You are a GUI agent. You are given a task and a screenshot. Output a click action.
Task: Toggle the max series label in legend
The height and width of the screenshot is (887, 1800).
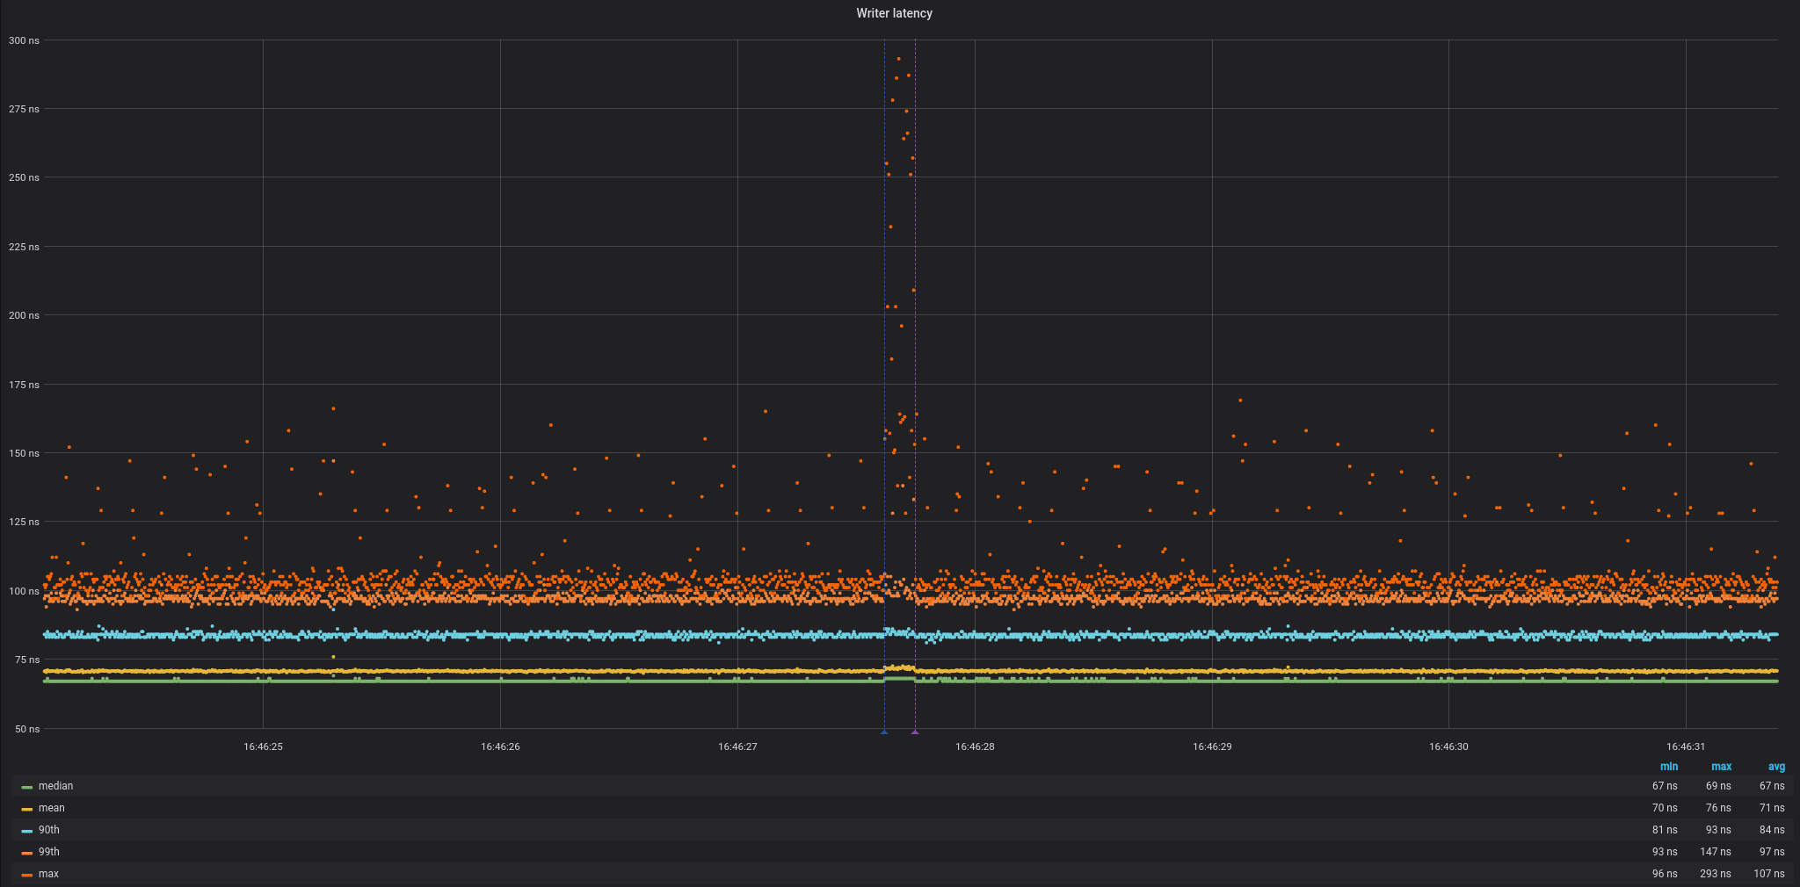pyautogui.click(x=48, y=874)
